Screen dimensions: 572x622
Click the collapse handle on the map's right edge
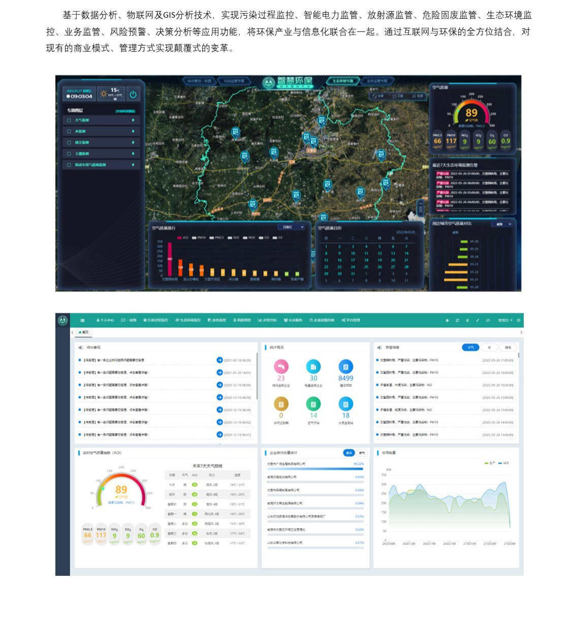coord(420,208)
